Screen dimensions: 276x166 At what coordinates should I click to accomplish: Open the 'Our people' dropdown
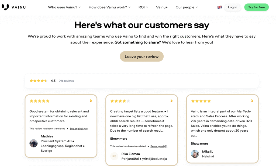pyautogui.click(x=187, y=7)
